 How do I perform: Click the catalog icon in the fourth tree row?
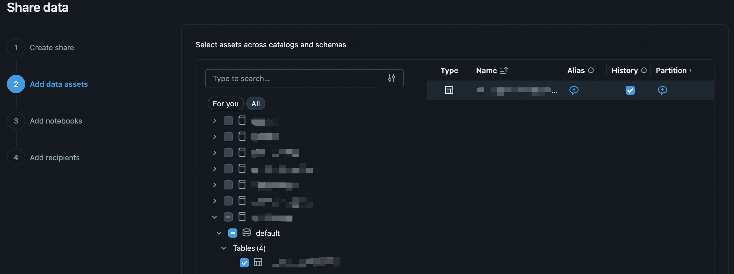[x=242, y=169]
